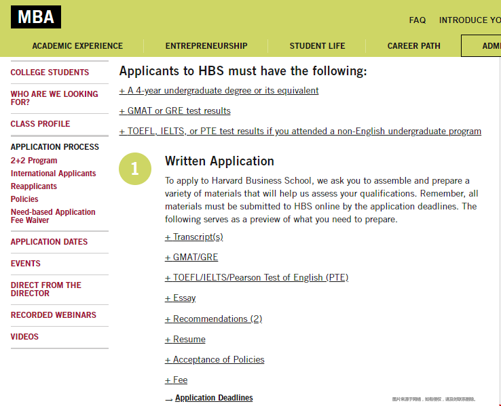Open the Policies sidebar link

click(x=24, y=199)
